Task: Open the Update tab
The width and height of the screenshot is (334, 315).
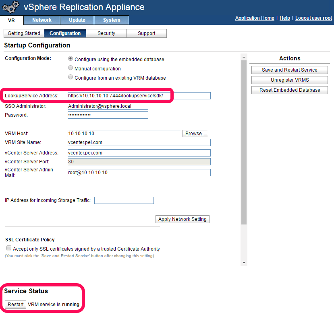Action: pos(77,20)
